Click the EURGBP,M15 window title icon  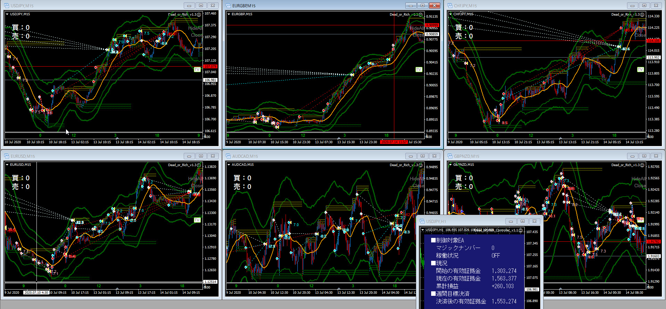pos(228,6)
